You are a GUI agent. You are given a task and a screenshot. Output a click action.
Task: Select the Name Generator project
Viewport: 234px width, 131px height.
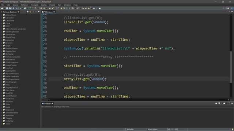(12, 76)
